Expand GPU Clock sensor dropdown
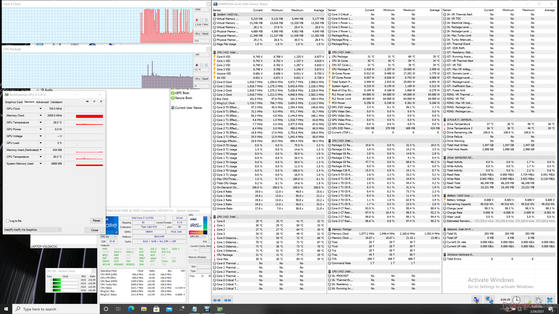The height and width of the screenshot is (314, 559). click(40, 109)
